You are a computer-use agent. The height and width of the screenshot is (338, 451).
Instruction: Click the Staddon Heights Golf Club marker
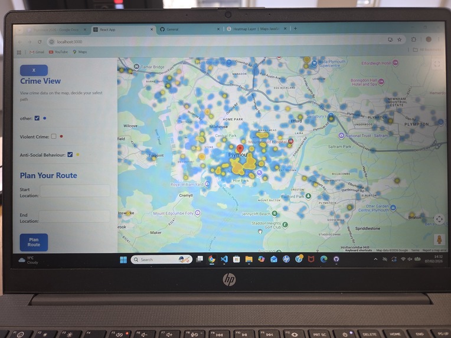pos(285,225)
